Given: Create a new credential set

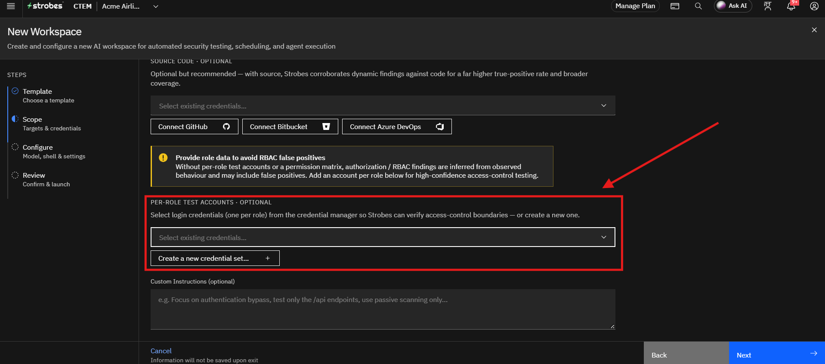Looking at the screenshot, I should (215, 258).
